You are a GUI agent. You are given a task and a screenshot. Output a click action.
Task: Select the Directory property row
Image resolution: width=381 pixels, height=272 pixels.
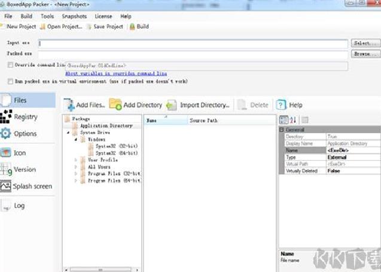pos(332,136)
